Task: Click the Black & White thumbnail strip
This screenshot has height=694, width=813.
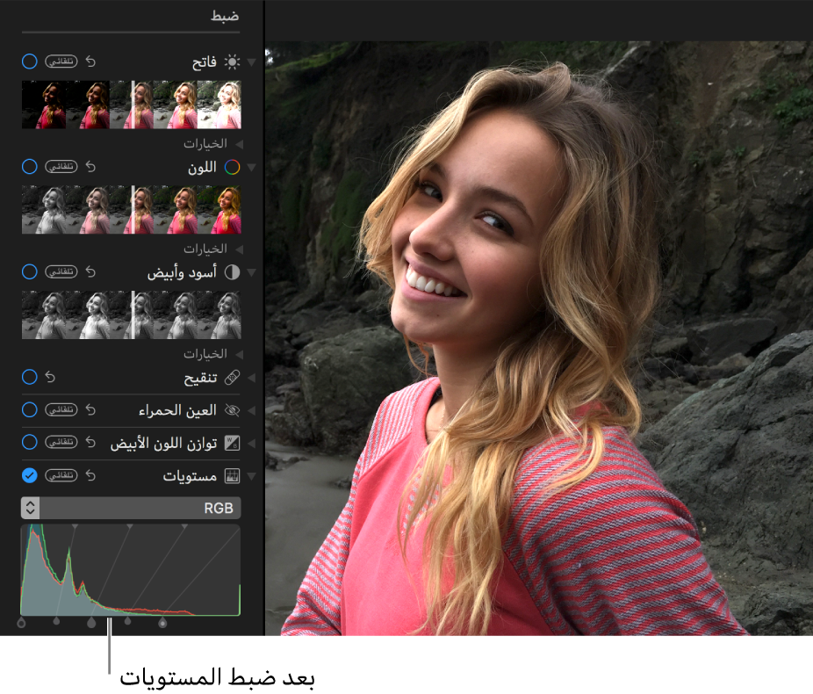Action: pyautogui.click(x=131, y=315)
